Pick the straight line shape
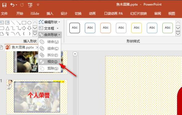182x115 pixels. (x=13, y=23)
